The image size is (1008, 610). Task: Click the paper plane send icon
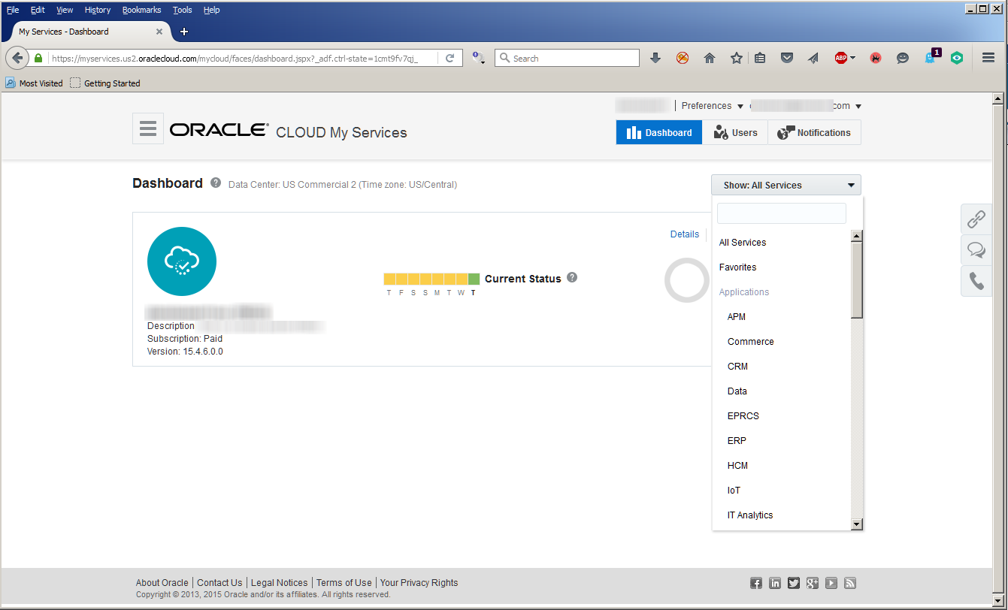(x=813, y=58)
